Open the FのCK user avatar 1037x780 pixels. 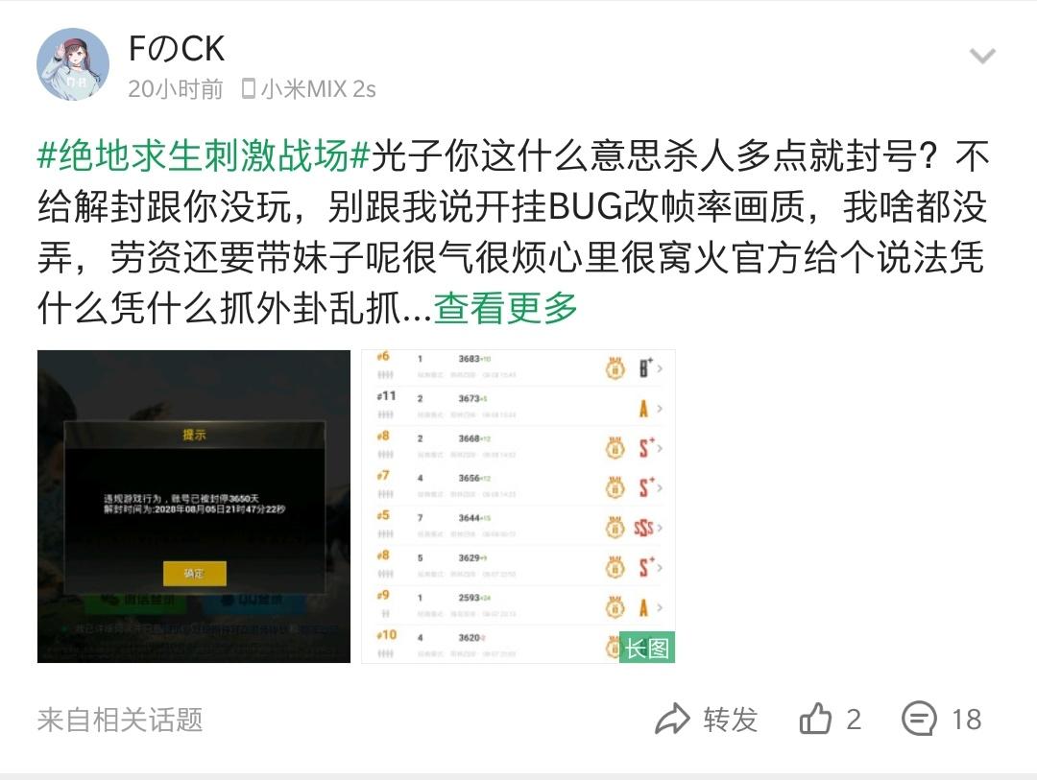point(73,64)
